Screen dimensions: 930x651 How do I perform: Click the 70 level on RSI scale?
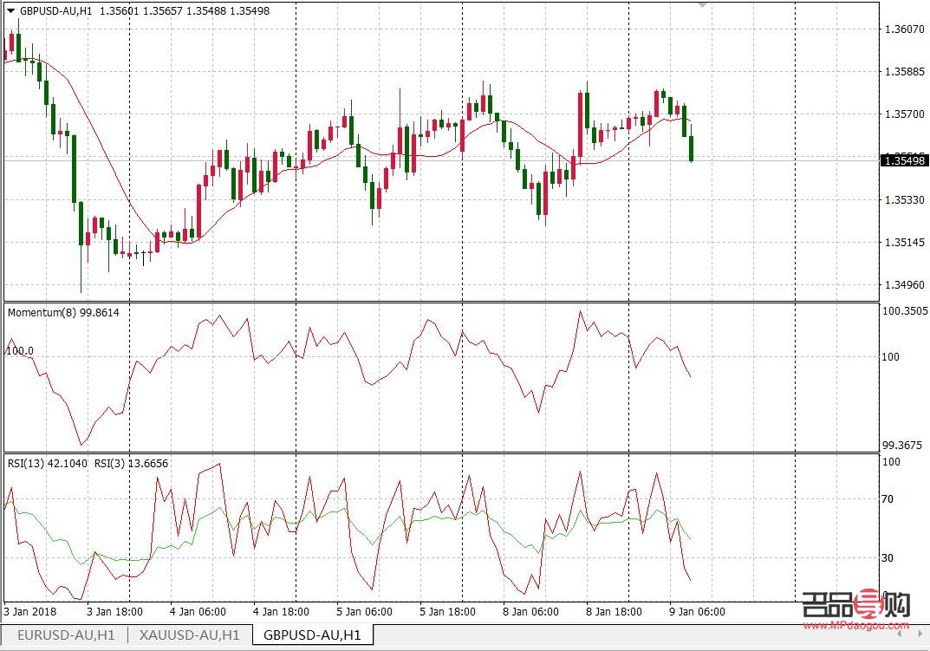(888, 499)
